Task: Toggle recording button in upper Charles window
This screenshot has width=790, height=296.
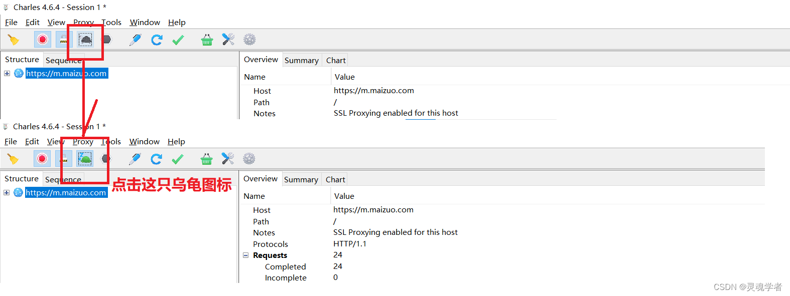Action: pos(43,40)
